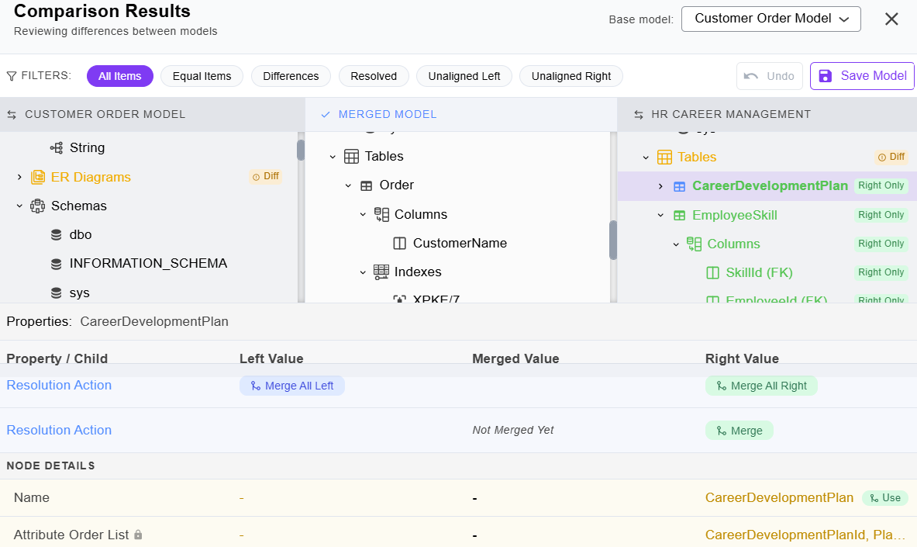The width and height of the screenshot is (917, 547).
Task: Click the Schemas icon in left tree
Action: pos(37,206)
